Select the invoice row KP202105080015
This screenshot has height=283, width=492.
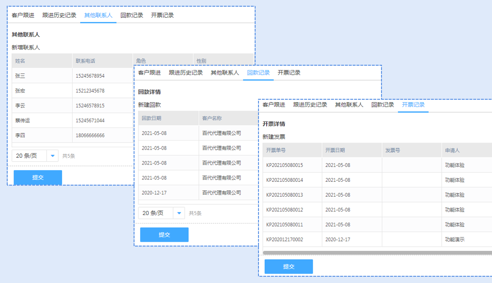[284, 165]
